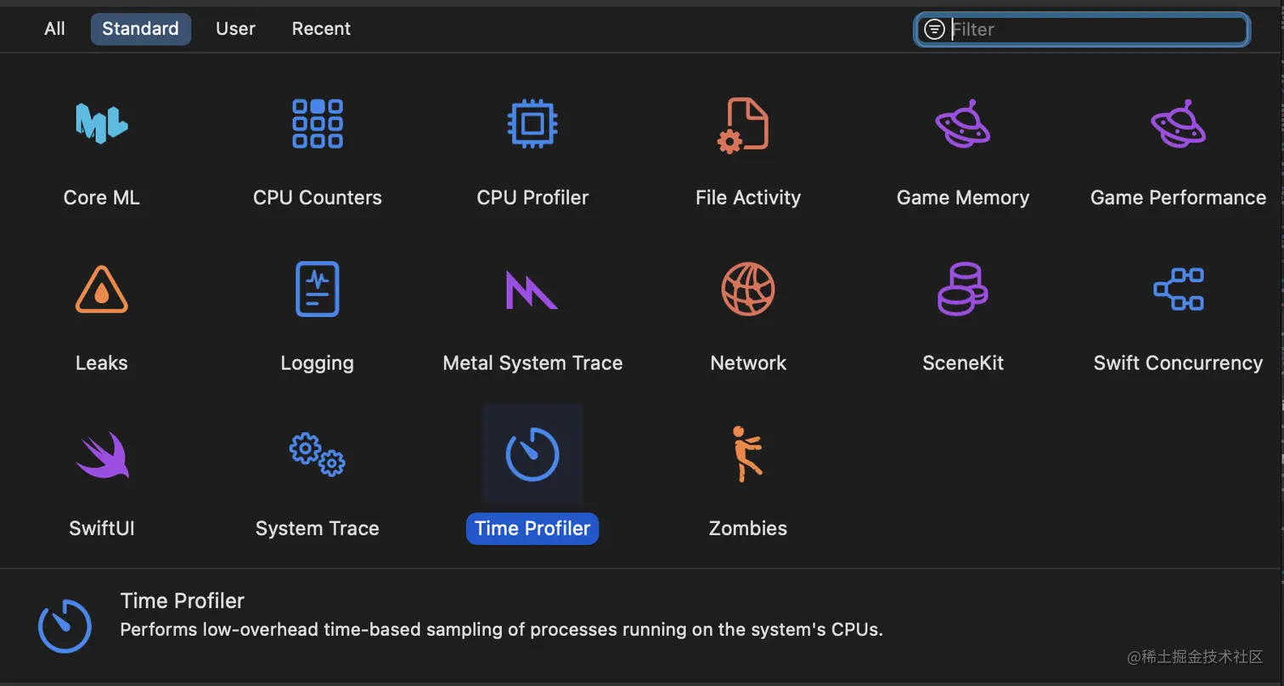This screenshot has width=1284, height=686.
Task: Select the SceneKit stacked-discs icon
Action: (962, 289)
